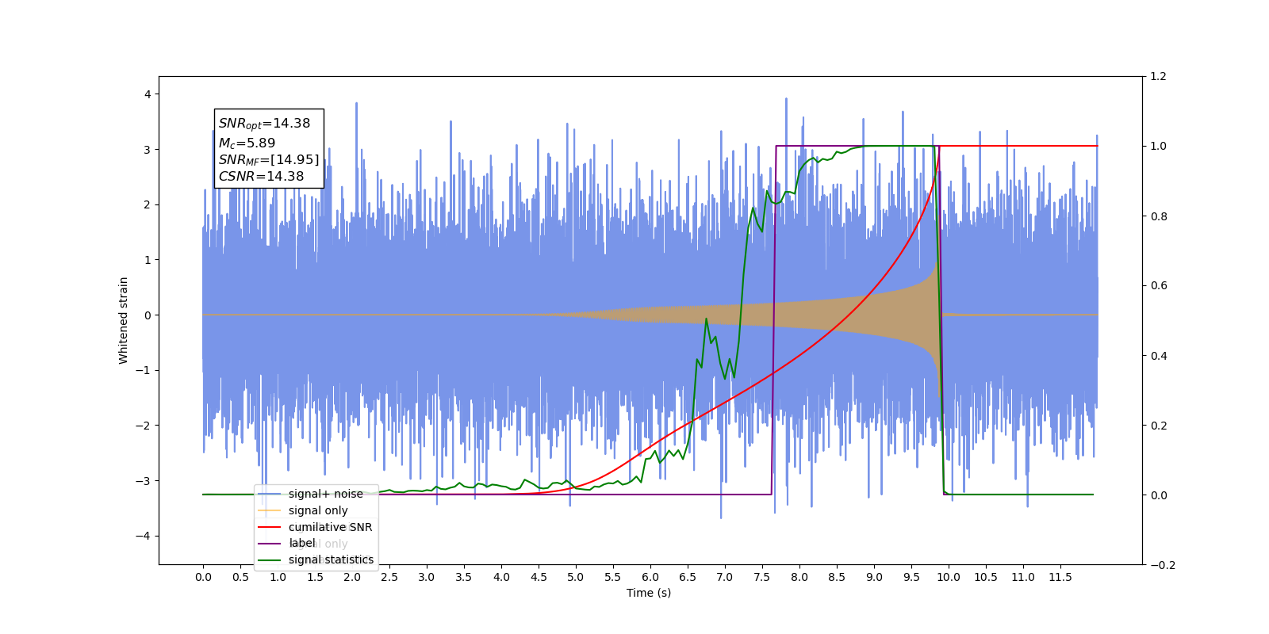Click the x-axis tick label 10.0
Viewport: 1269px width, 634px height.
pyautogui.click(x=949, y=577)
